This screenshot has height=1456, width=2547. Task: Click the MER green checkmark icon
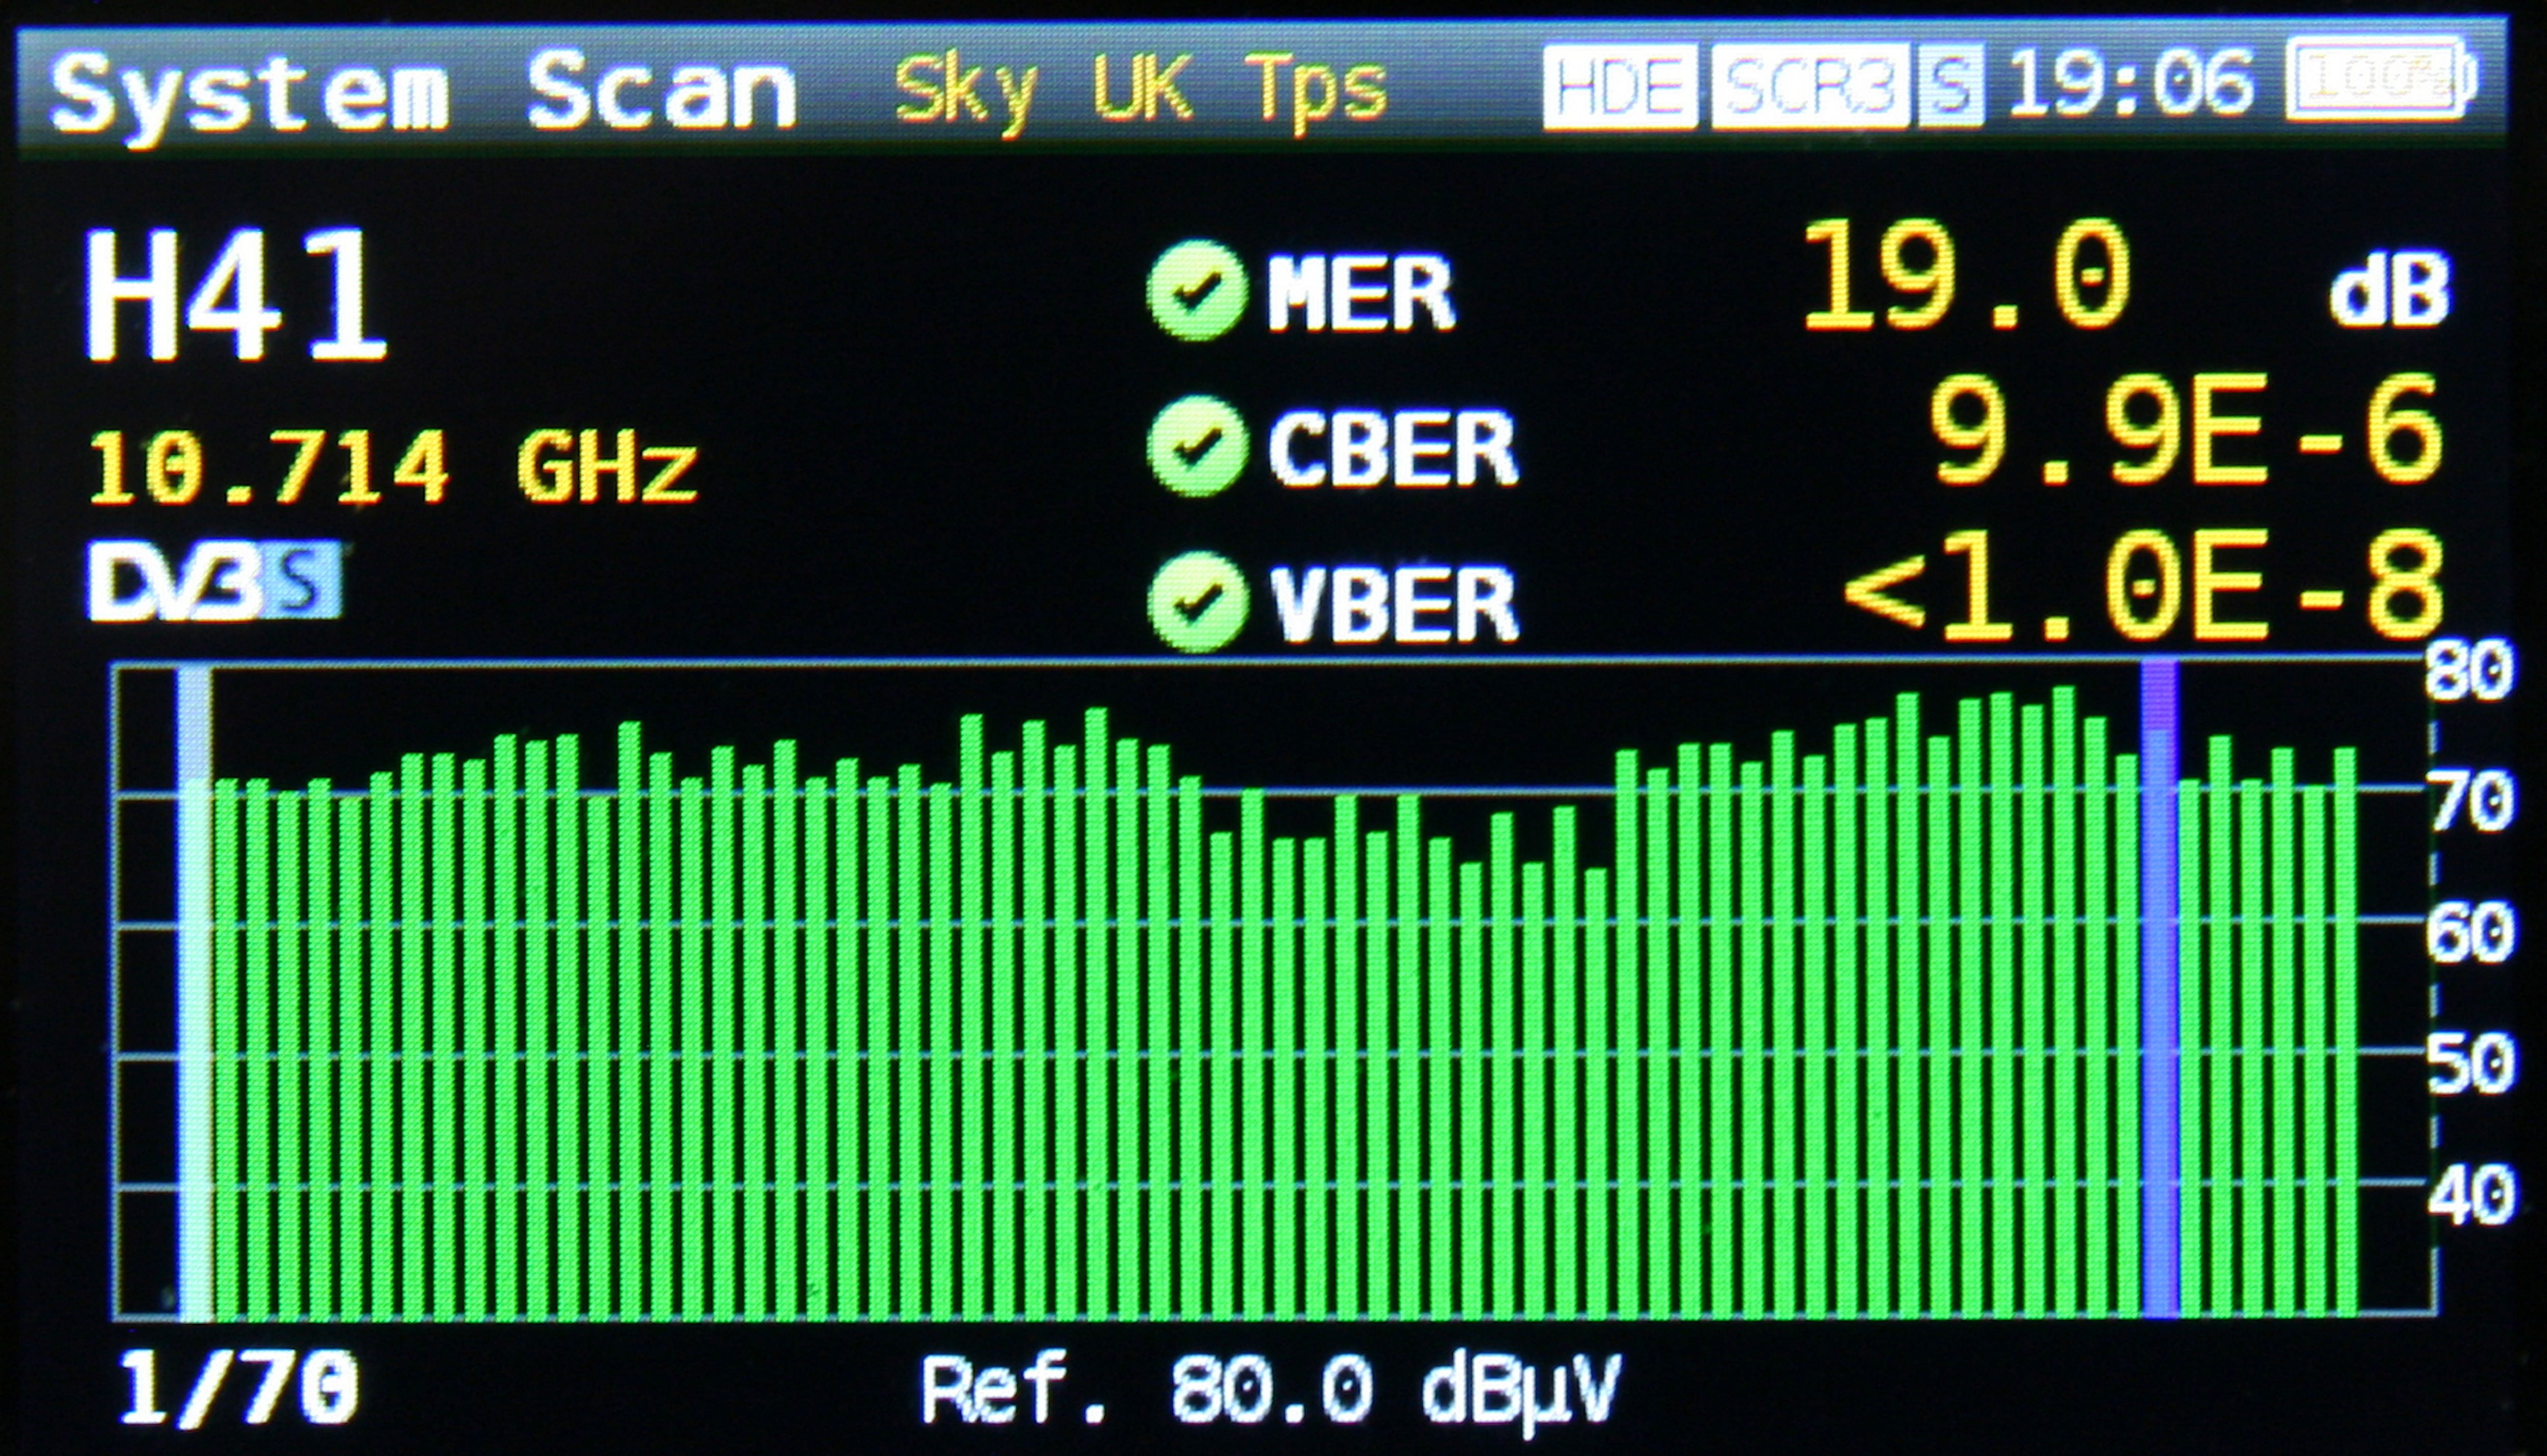(x=1197, y=290)
